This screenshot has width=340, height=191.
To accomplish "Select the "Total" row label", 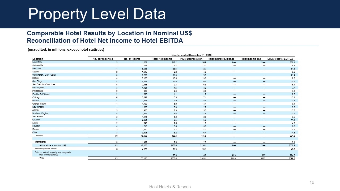I will [42, 158].
